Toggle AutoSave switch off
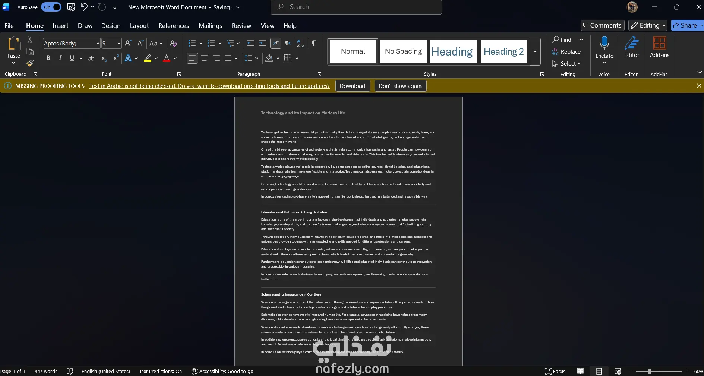Screen dimensions: 704x376 pos(51,7)
